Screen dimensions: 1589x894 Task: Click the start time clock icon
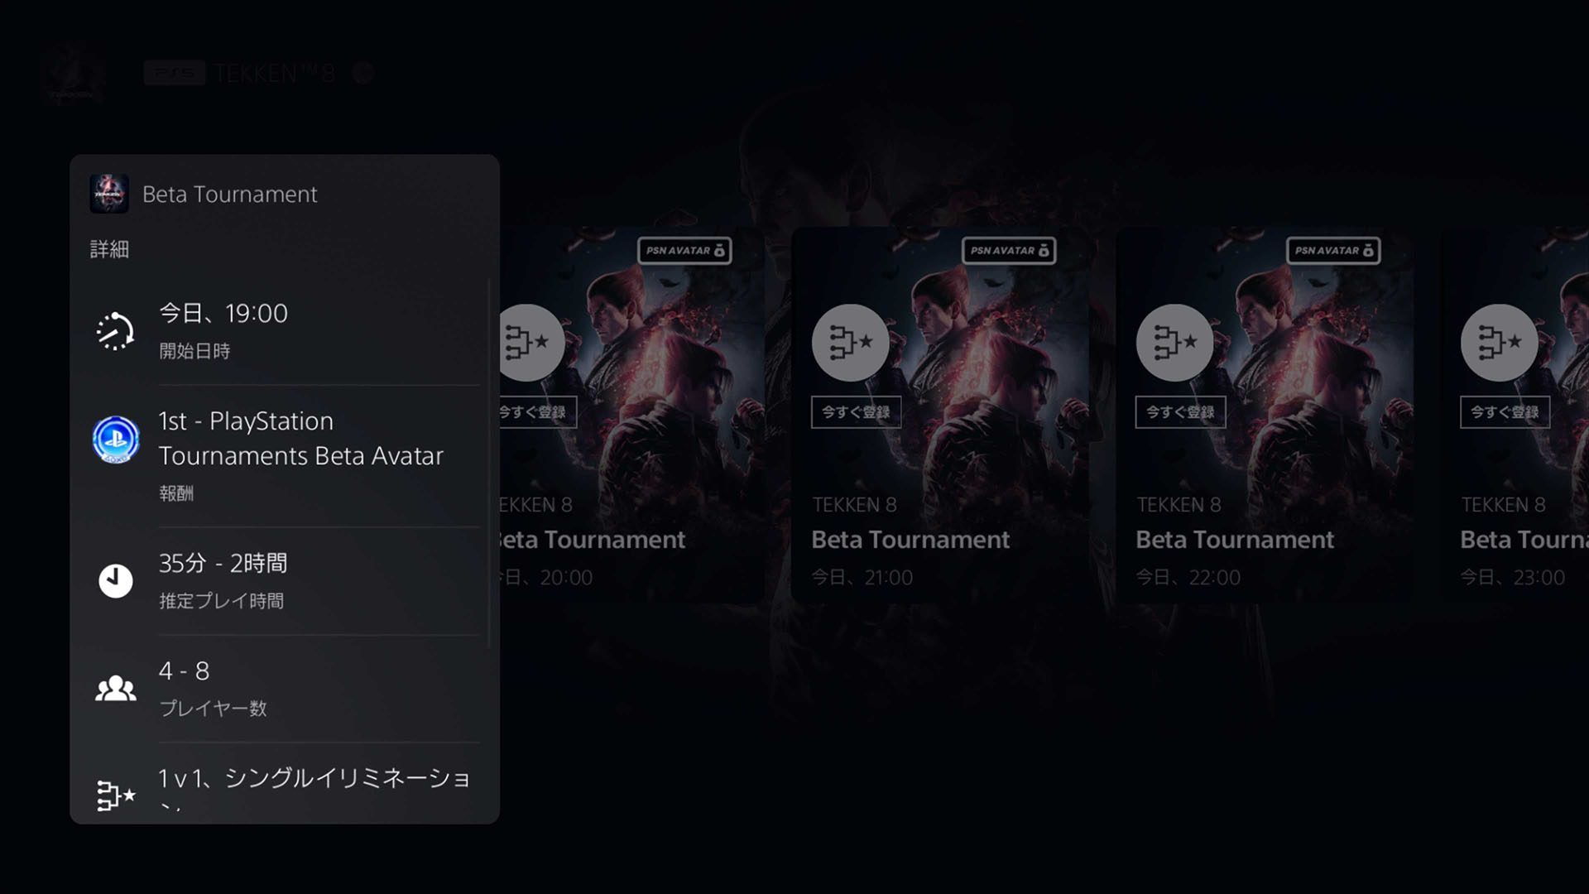[115, 331]
